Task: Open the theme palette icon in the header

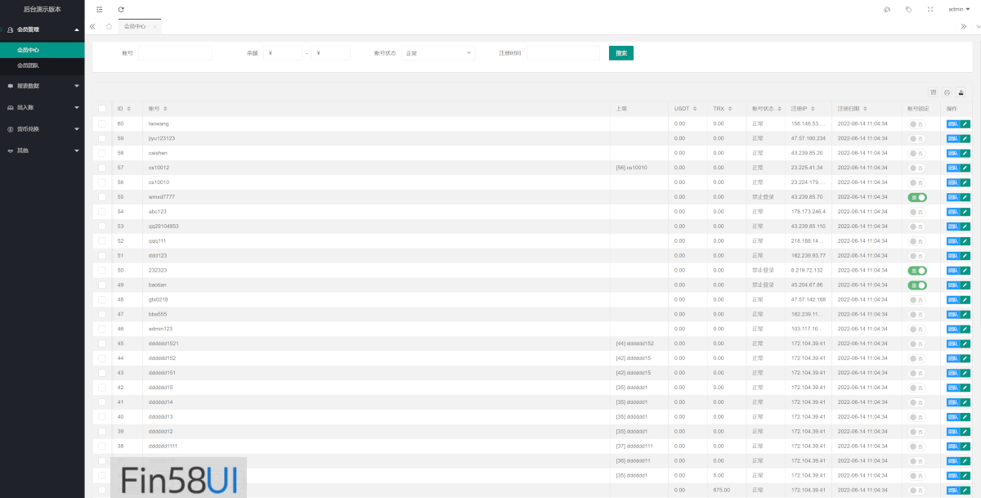Action: coord(887,10)
